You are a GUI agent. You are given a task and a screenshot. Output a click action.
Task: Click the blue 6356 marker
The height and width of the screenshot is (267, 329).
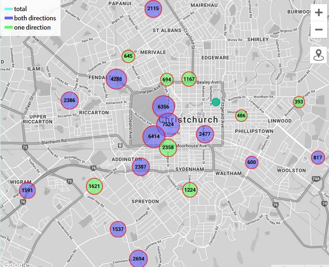point(164,107)
